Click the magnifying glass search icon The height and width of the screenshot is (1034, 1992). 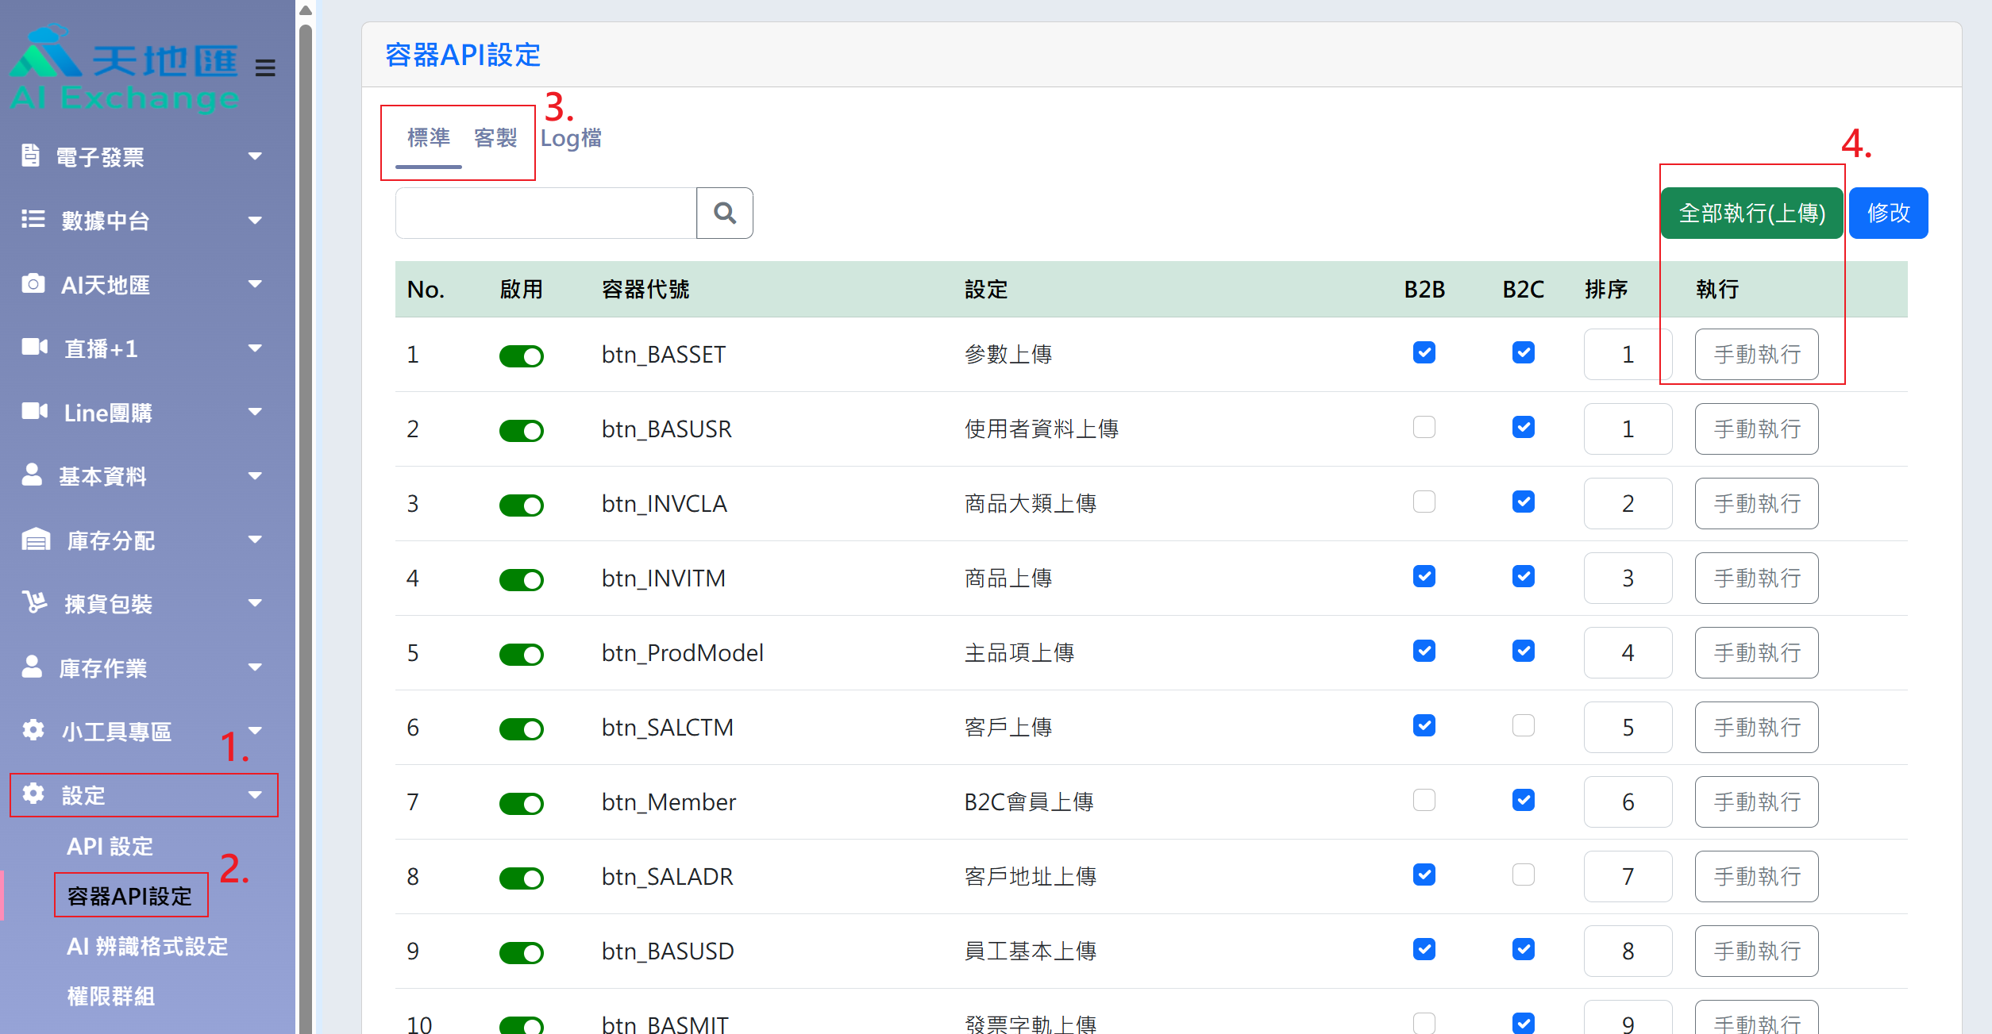pyautogui.click(x=724, y=213)
